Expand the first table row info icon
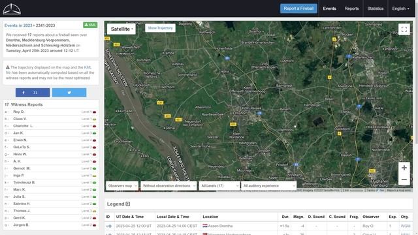This screenshot has width=418, height=235. pos(110,227)
